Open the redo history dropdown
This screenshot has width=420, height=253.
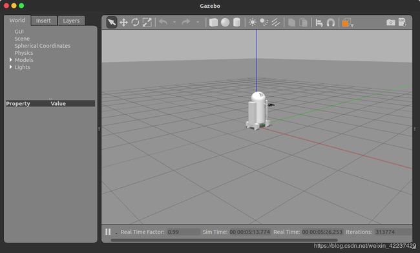click(198, 22)
